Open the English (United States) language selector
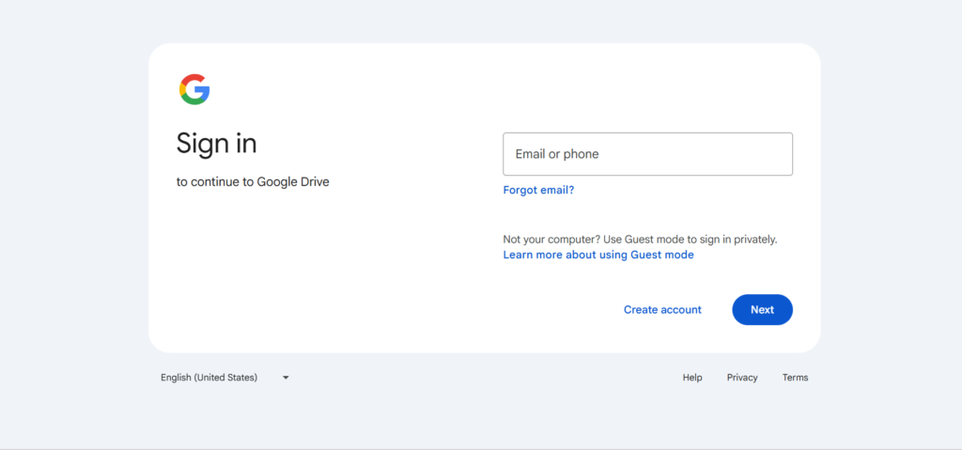The image size is (962, 450). [x=209, y=378]
